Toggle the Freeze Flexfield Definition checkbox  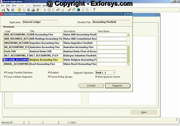click(5, 73)
